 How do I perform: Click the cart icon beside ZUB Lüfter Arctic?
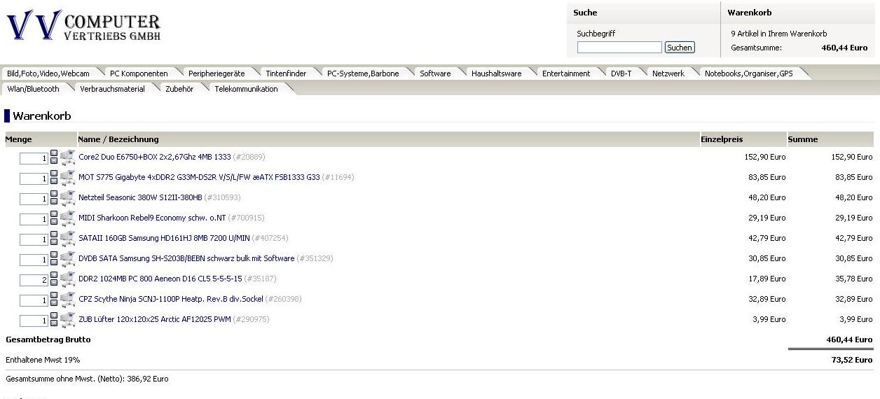[68, 320]
